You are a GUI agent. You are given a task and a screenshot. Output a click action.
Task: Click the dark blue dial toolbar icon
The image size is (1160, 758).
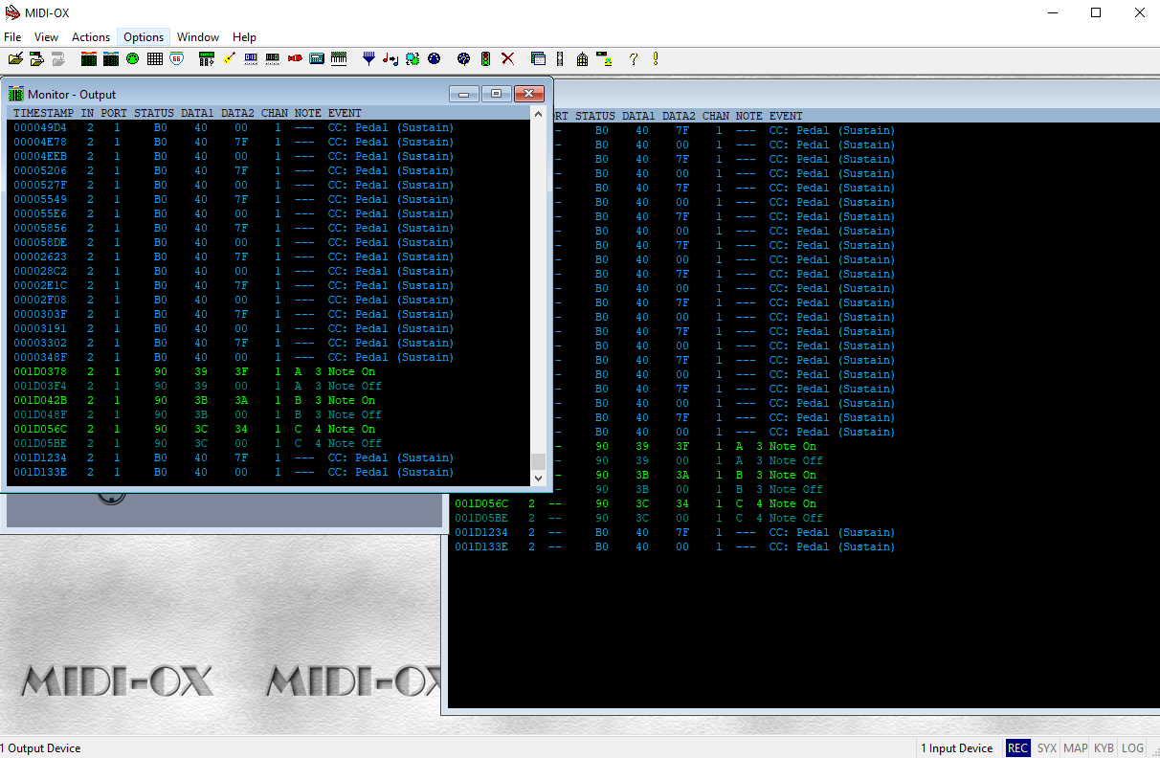(x=434, y=58)
